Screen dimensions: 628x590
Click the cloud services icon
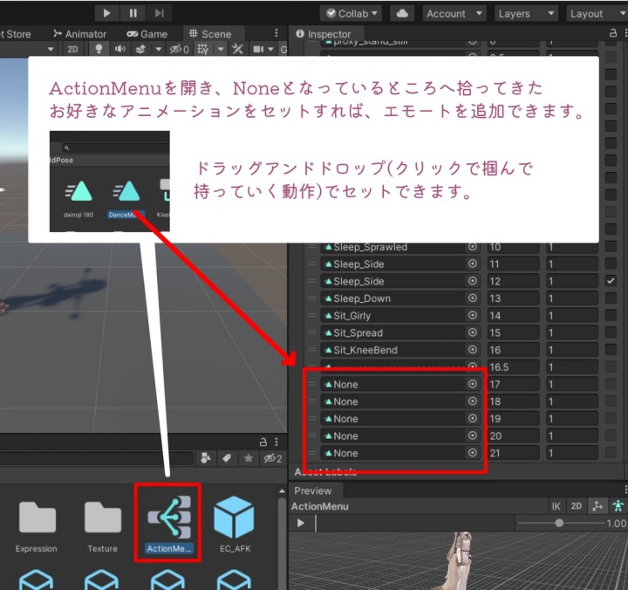tap(402, 14)
